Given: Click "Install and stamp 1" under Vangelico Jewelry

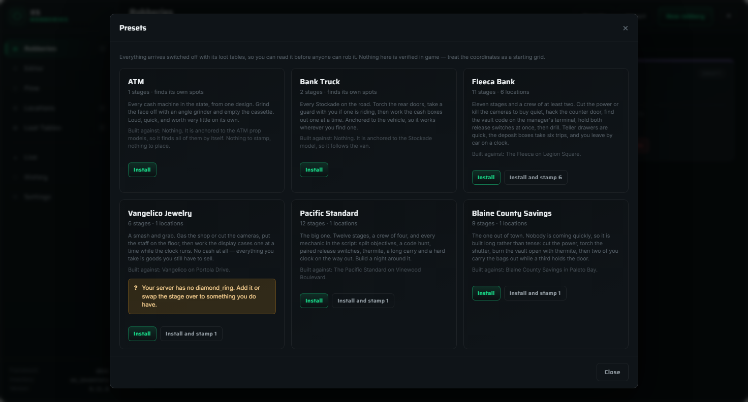Looking at the screenshot, I should coord(191,333).
